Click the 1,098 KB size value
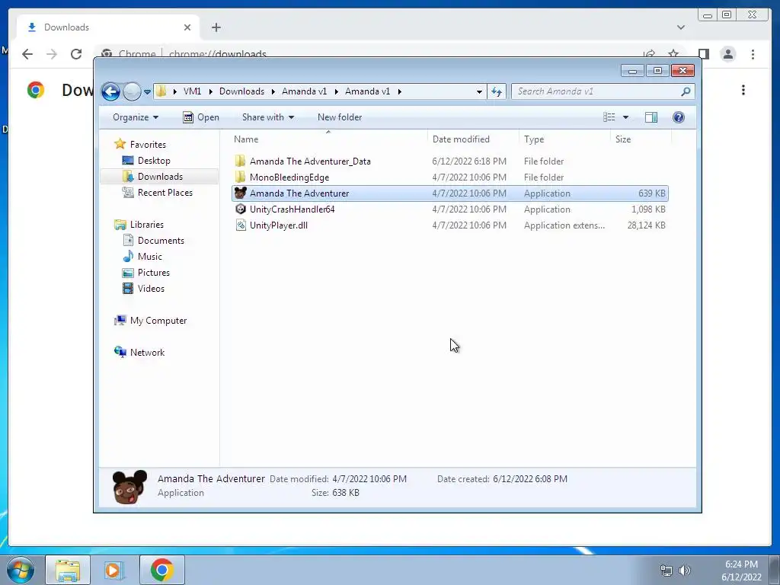The height and width of the screenshot is (585, 780). (648, 209)
